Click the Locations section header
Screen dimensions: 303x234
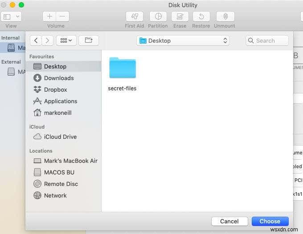tap(41, 151)
